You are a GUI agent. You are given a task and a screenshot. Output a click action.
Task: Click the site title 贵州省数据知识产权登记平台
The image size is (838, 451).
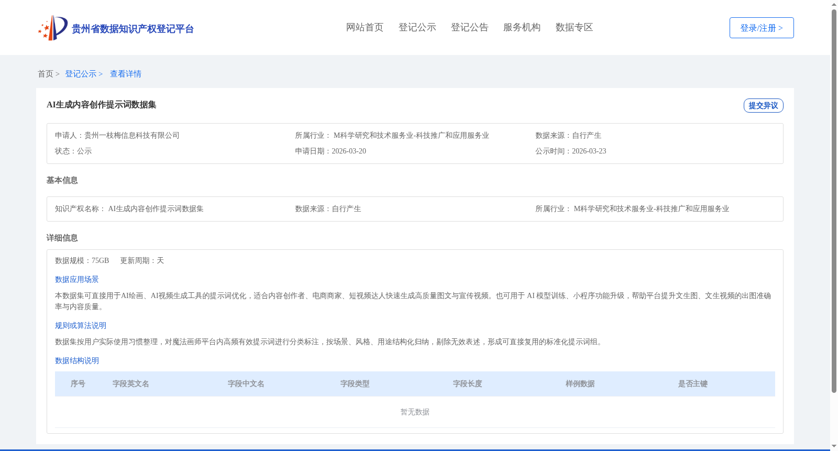pos(133,29)
